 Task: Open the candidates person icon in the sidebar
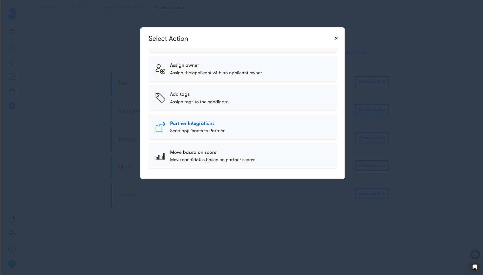click(12, 47)
